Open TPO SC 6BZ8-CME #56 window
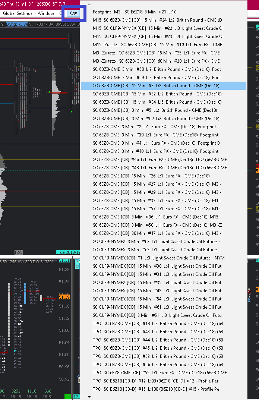 click(x=164, y=364)
